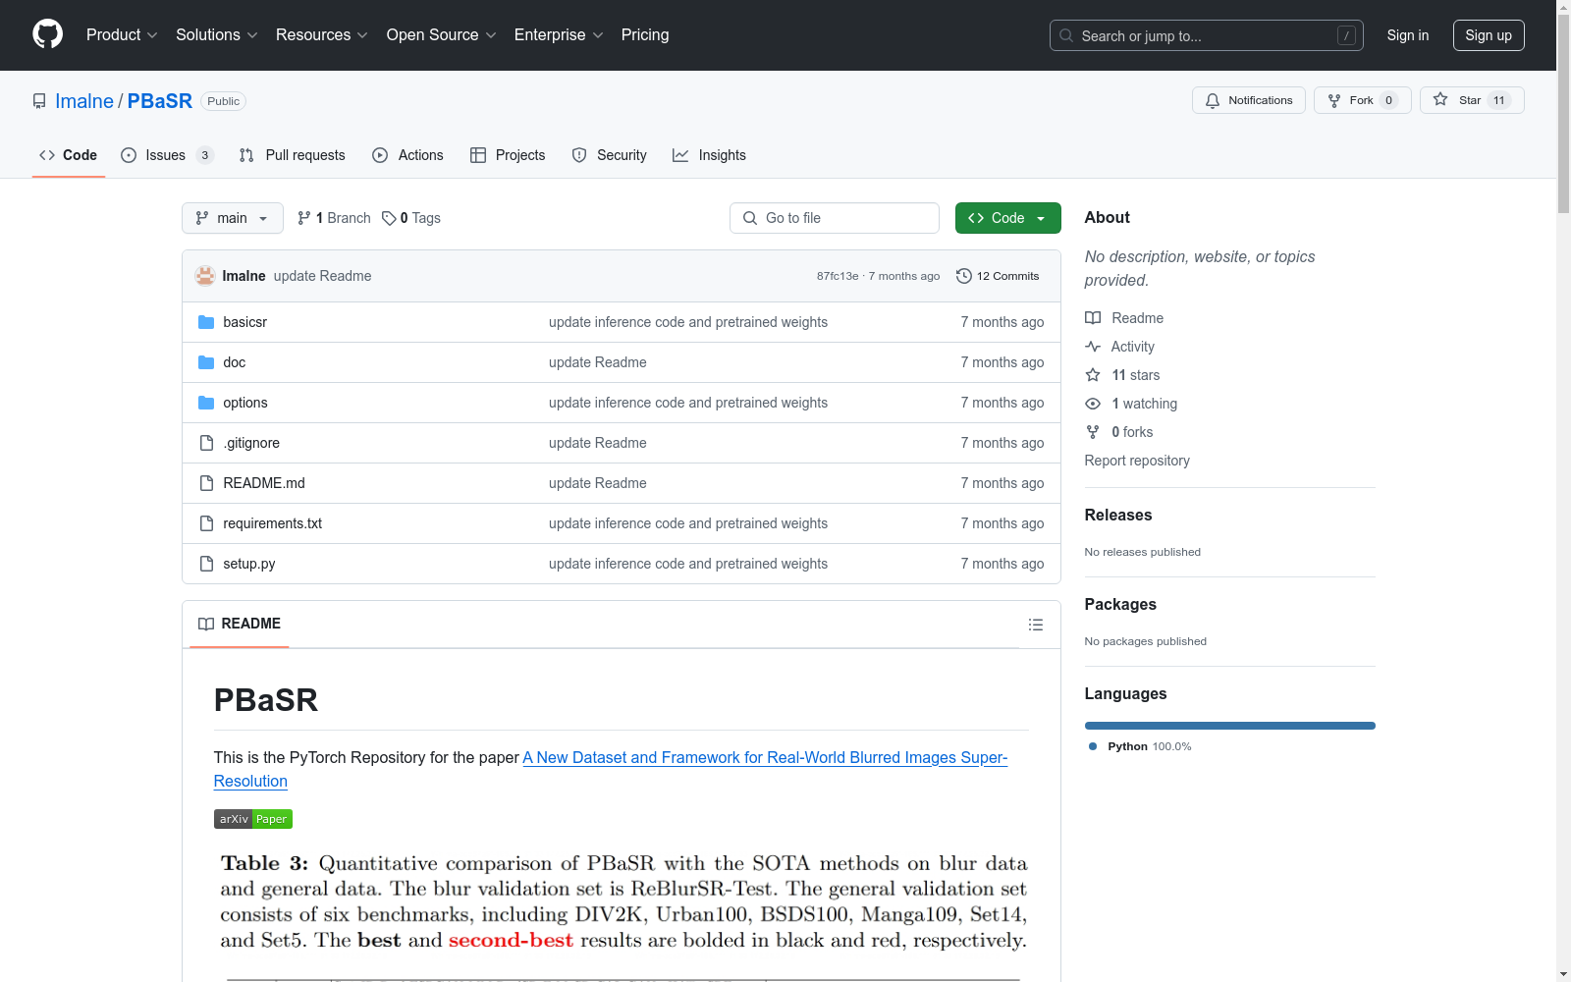
Task: Focus the Search or jump to field
Action: pos(1207,35)
